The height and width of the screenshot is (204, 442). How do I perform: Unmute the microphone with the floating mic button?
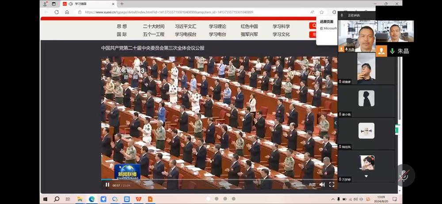(404, 175)
